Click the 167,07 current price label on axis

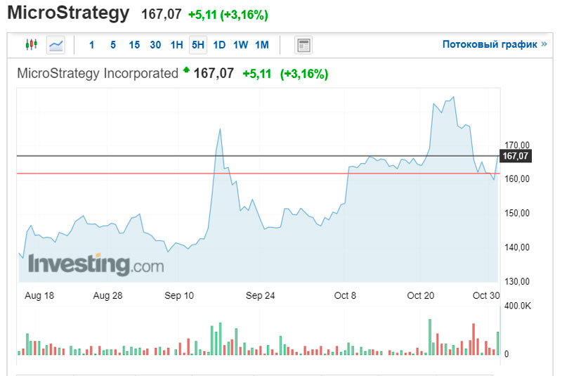(x=515, y=156)
